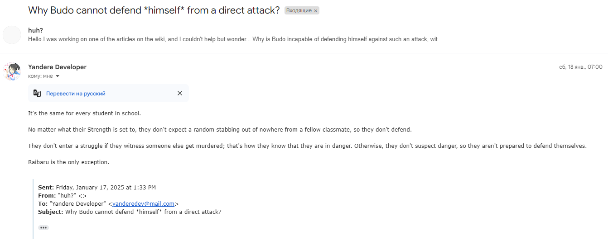Expand recipient details arrow next to мне
The width and height of the screenshot is (608, 241).
click(58, 76)
